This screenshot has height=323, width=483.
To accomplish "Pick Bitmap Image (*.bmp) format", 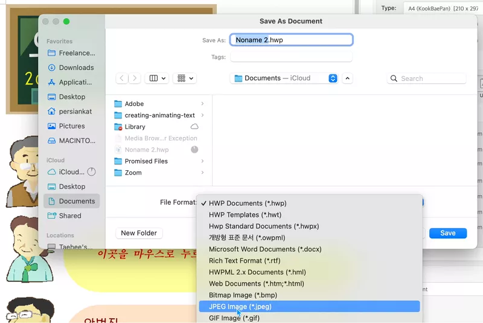I will tap(309, 295).
